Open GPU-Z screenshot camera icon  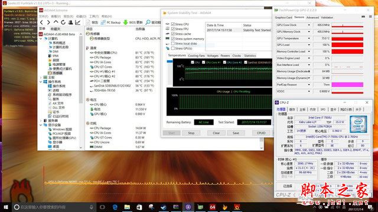coord(363,16)
